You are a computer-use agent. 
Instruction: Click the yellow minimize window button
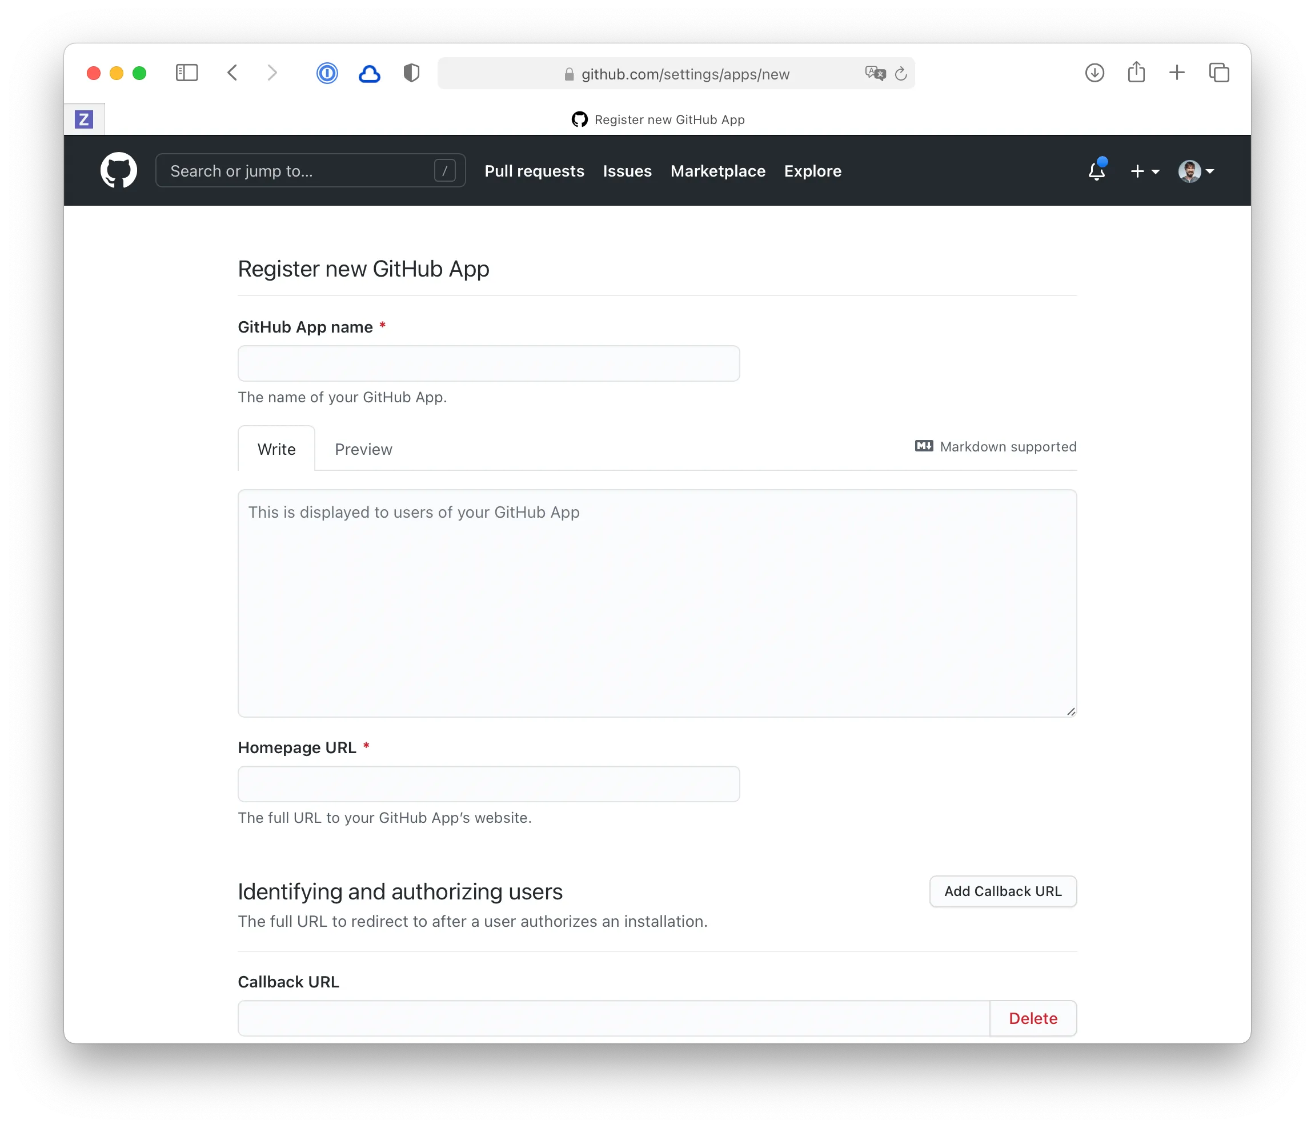click(x=116, y=73)
